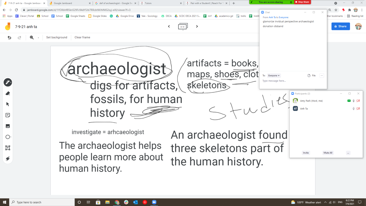Toggle Anh Ta's microphone icon
Viewport: 366px width, 206px height.
click(x=354, y=109)
